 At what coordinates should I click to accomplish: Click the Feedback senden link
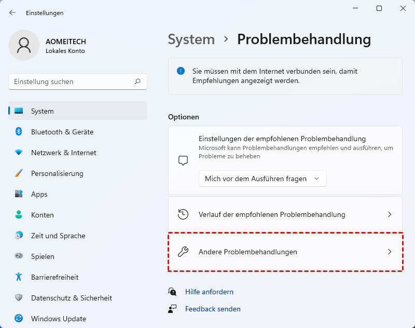click(x=213, y=309)
